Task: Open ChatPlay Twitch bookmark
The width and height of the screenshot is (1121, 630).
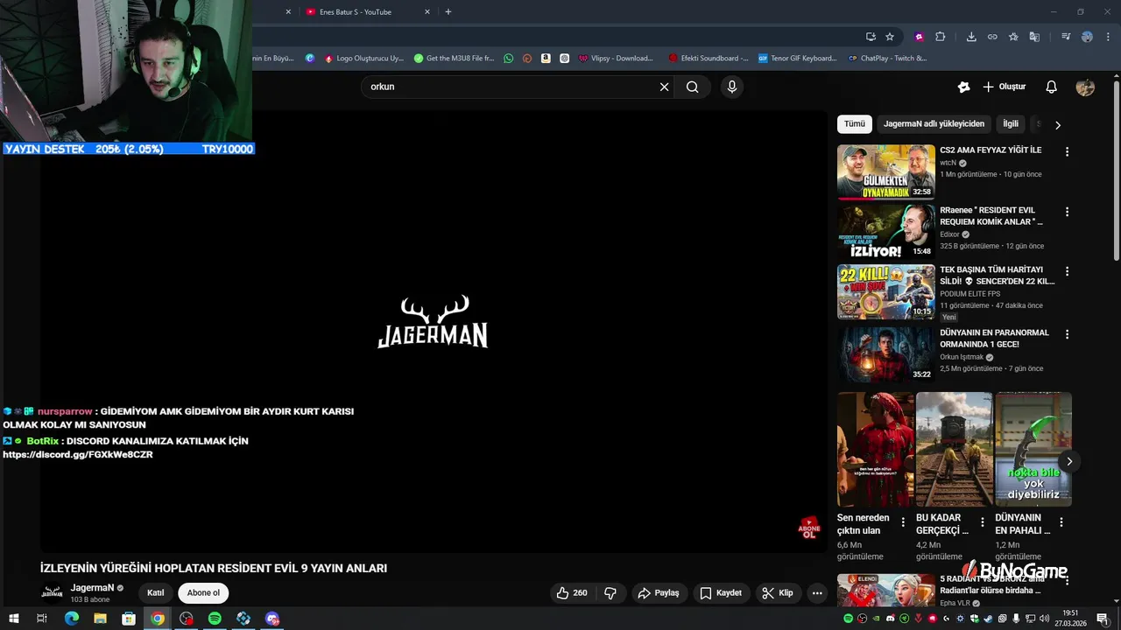Action: (x=888, y=59)
